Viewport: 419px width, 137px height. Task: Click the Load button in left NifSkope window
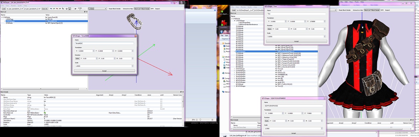click(4, 9)
